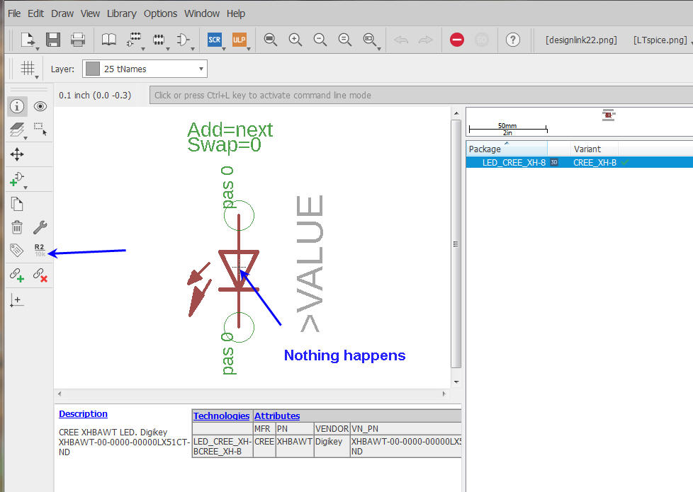The height and width of the screenshot is (492, 693).
Task: Expand the package tool dropdown arrow
Action: 167,48
